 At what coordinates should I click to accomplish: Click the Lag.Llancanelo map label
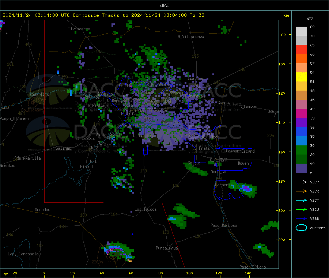point(23,254)
